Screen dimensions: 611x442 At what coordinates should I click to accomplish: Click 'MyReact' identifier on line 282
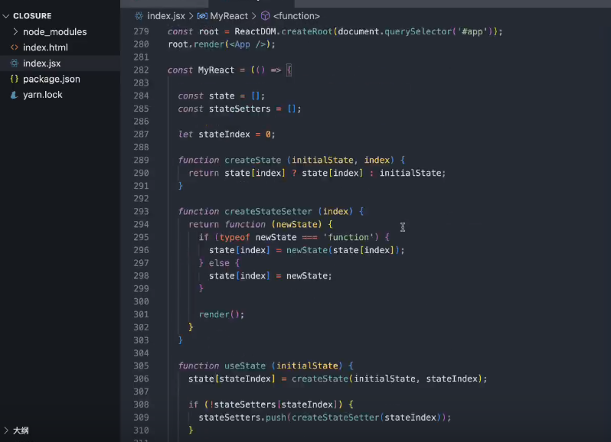pyautogui.click(x=216, y=70)
